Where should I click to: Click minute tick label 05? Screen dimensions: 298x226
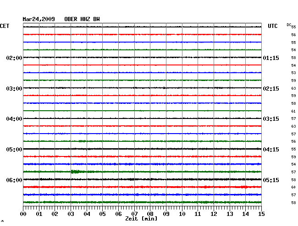pos(102,214)
